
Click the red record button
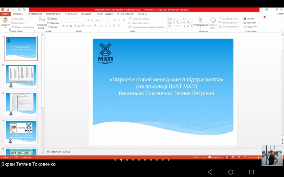pos(265,17)
